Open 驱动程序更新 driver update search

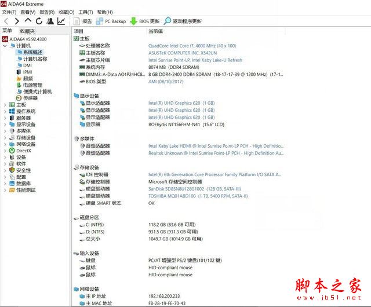click(x=183, y=21)
